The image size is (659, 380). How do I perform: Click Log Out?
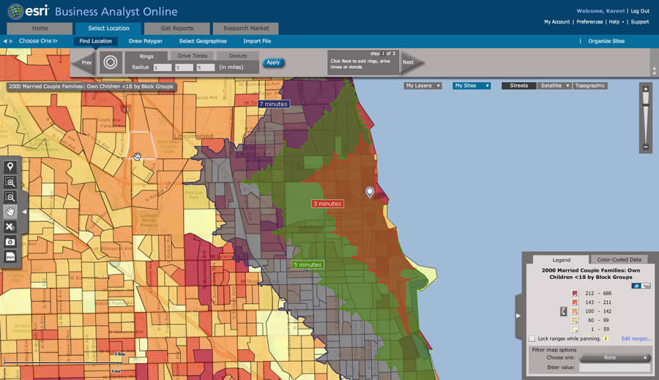coord(640,11)
